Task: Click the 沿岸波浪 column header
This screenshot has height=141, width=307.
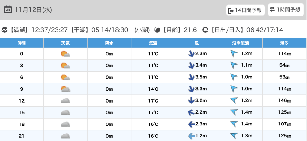Action: [x=241, y=43]
